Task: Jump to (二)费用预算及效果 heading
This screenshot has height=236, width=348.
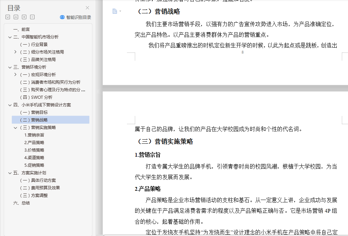Action: click(40, 188)
